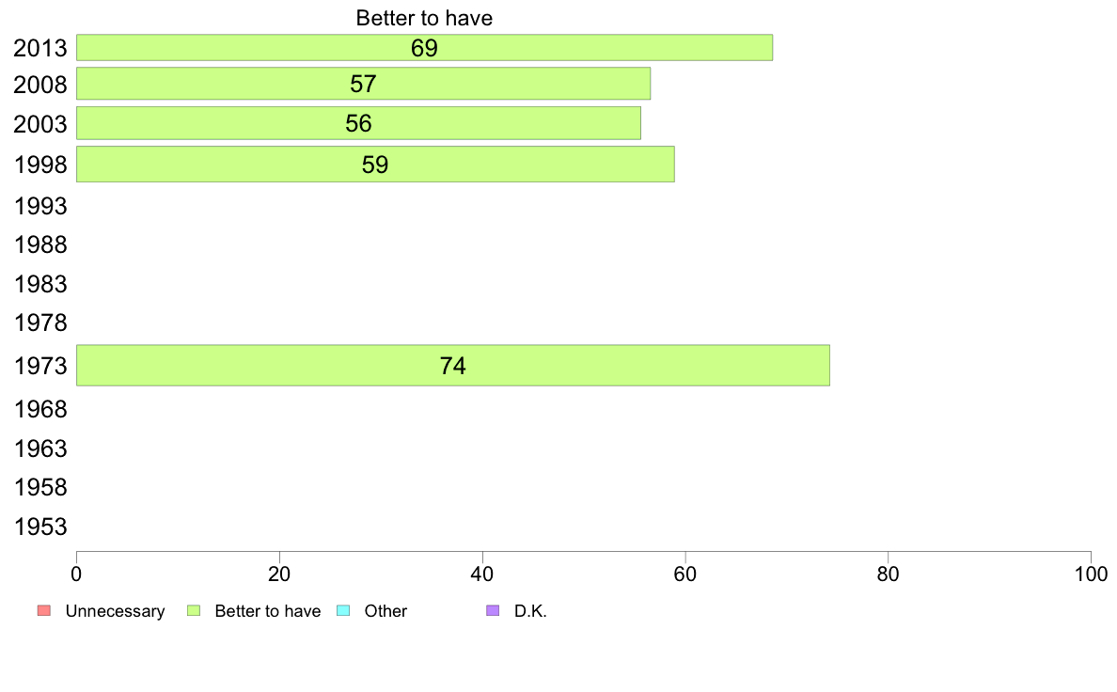Click the 100 tick on x-axis
The image size is (1117, 692).
pos(1091,574)
